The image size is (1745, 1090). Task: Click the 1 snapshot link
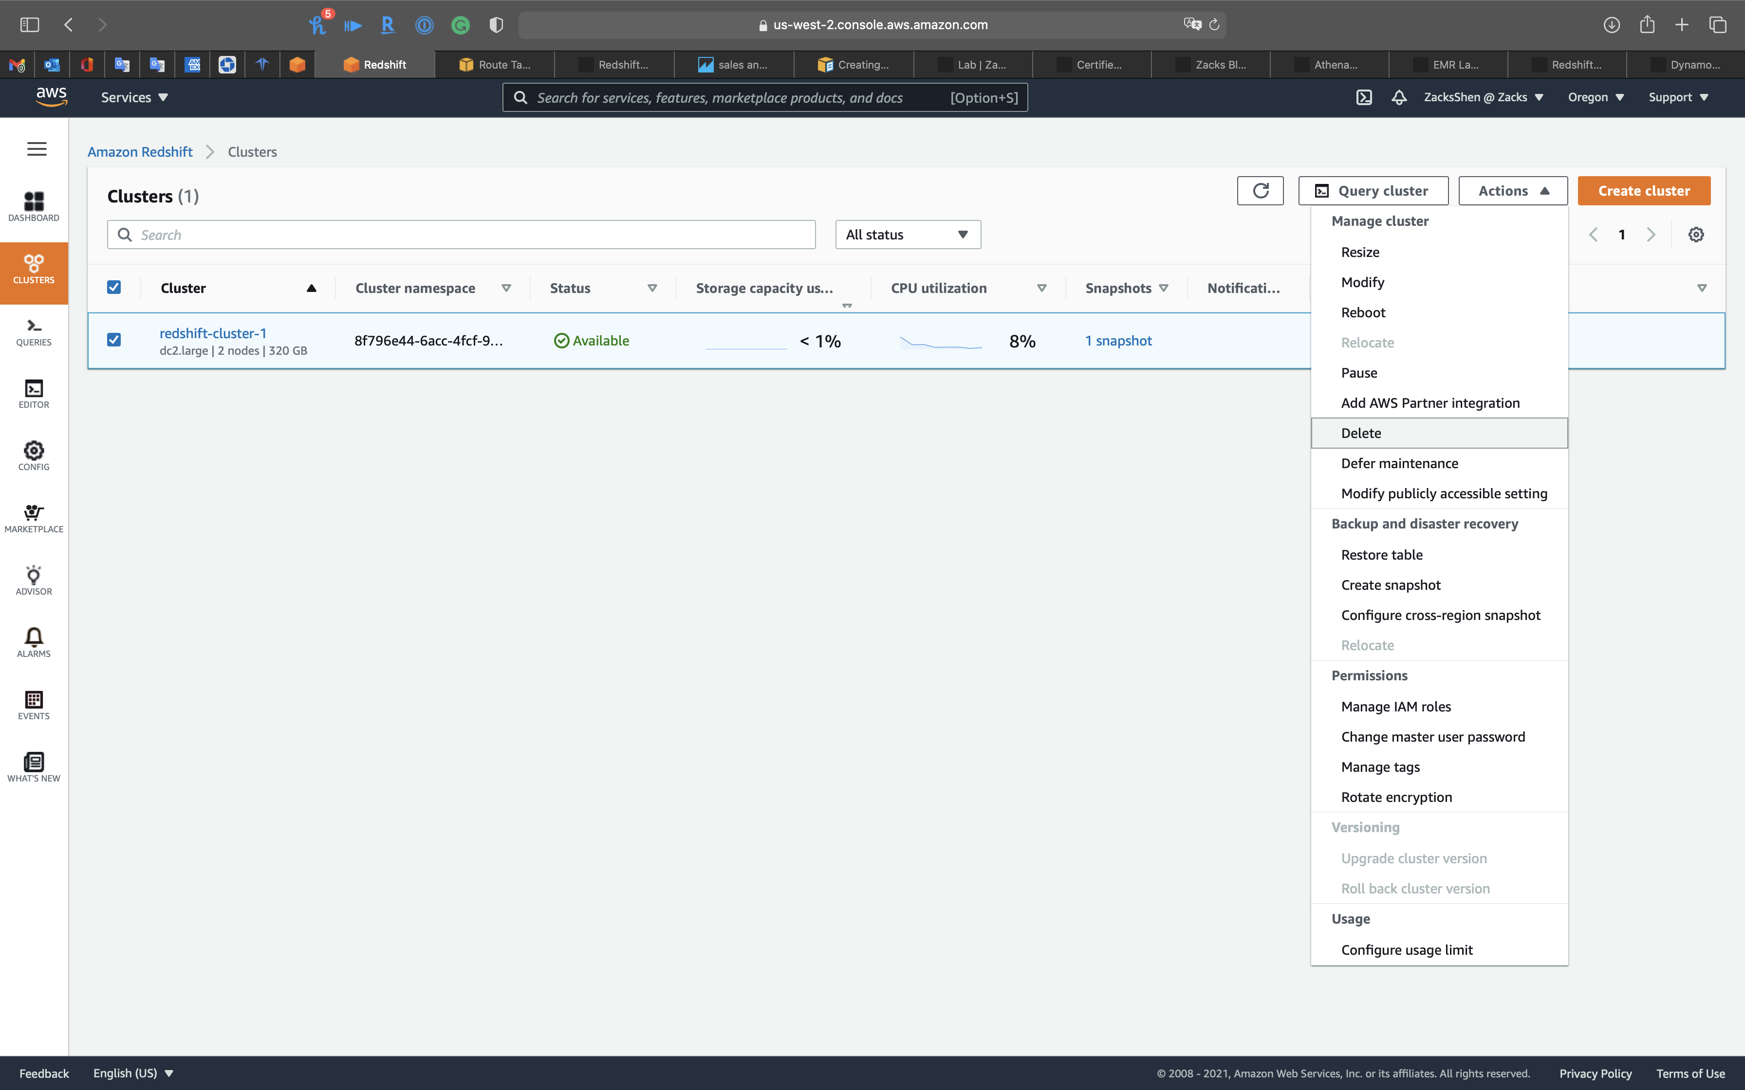tap(1118, 341)
